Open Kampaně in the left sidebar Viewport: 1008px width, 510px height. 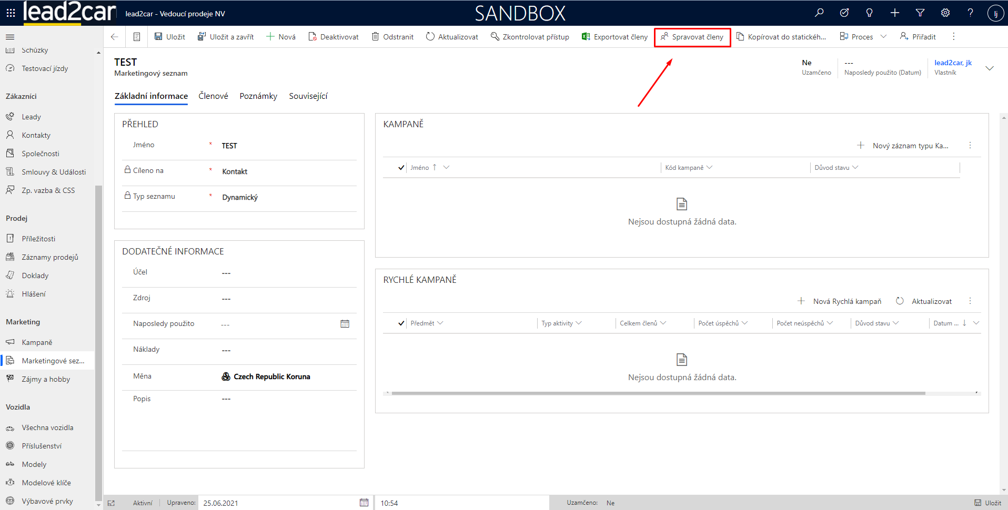(37, 342)
